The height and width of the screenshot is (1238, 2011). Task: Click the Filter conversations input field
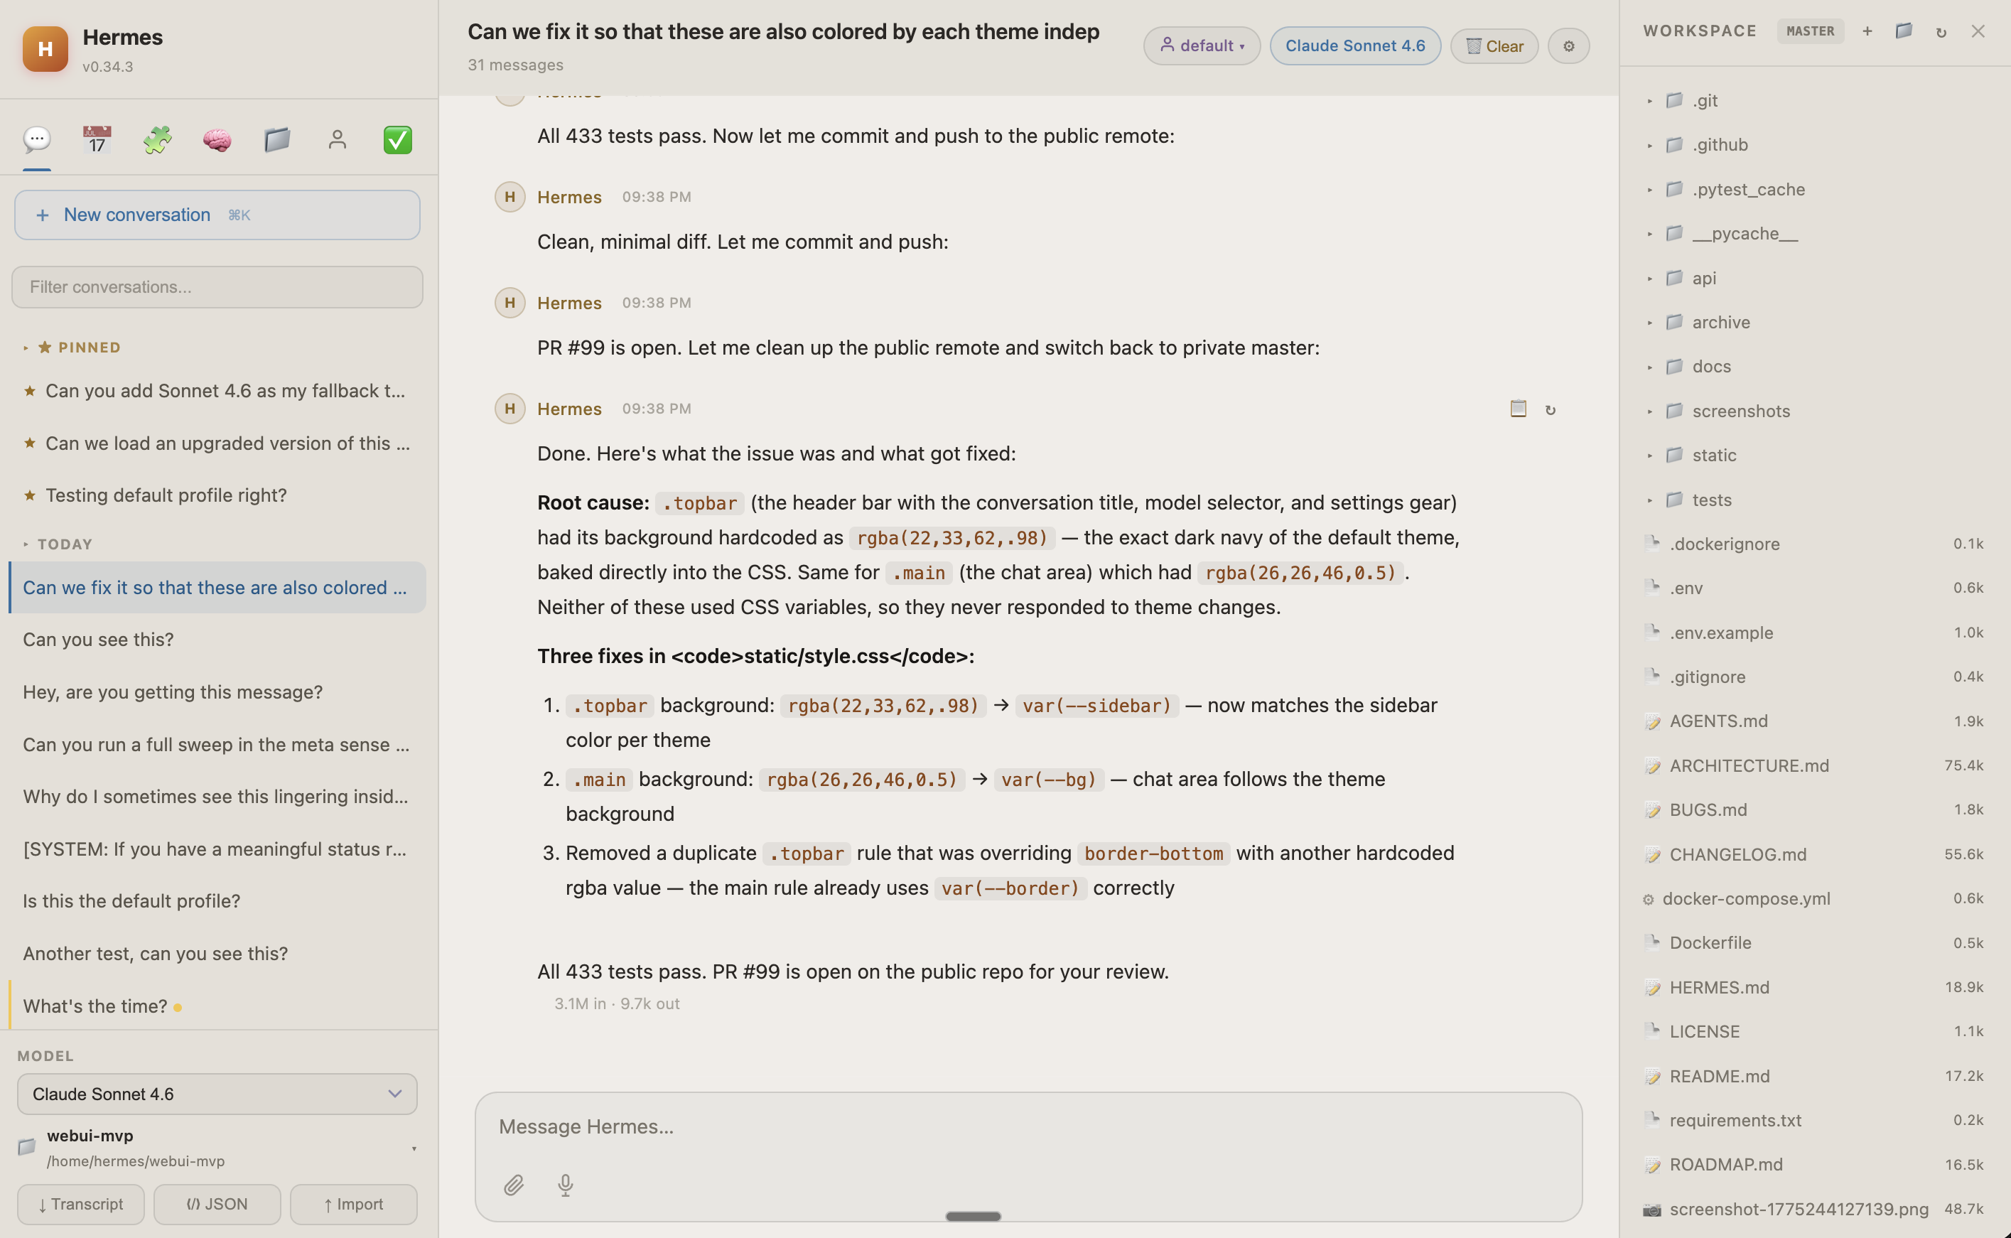coord(217,286)
